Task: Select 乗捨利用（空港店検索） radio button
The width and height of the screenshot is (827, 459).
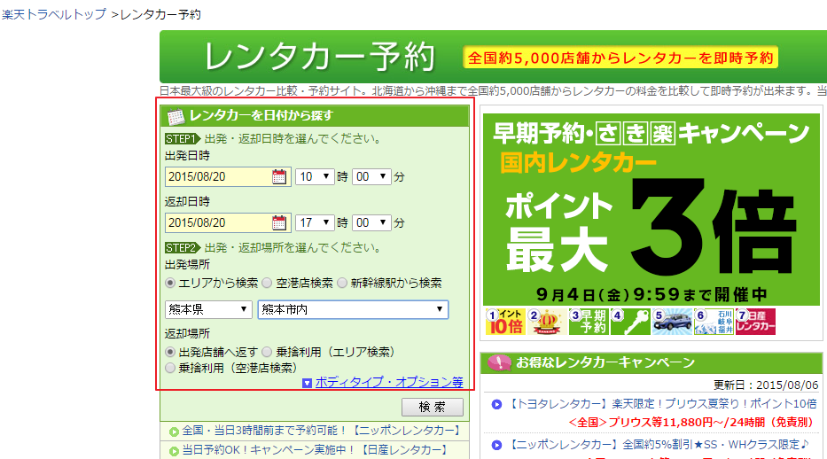Action: [170, 368]
